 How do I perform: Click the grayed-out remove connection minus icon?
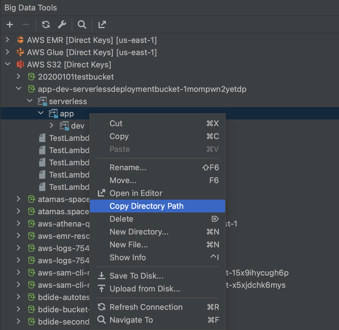coord(26,24)
